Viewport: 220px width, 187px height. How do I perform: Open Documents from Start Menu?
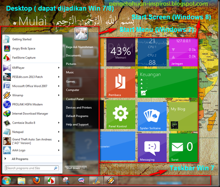pyautogui.click(x=73, y=56)
